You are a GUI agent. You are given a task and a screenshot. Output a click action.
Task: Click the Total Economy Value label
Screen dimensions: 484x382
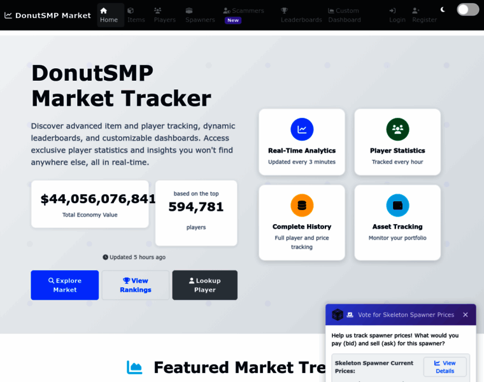coord(90,215)
